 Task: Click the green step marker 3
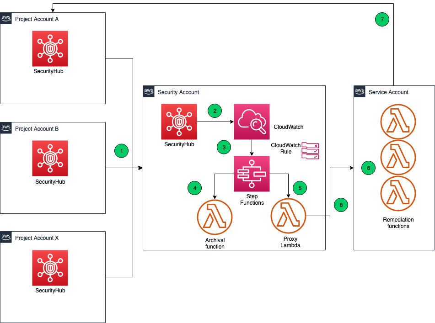tap(224, 147)
